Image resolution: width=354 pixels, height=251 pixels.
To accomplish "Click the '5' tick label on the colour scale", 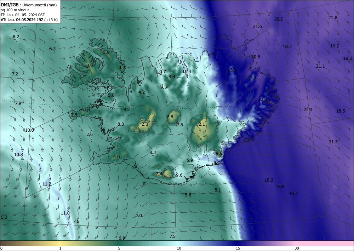I will coord(119,248).
